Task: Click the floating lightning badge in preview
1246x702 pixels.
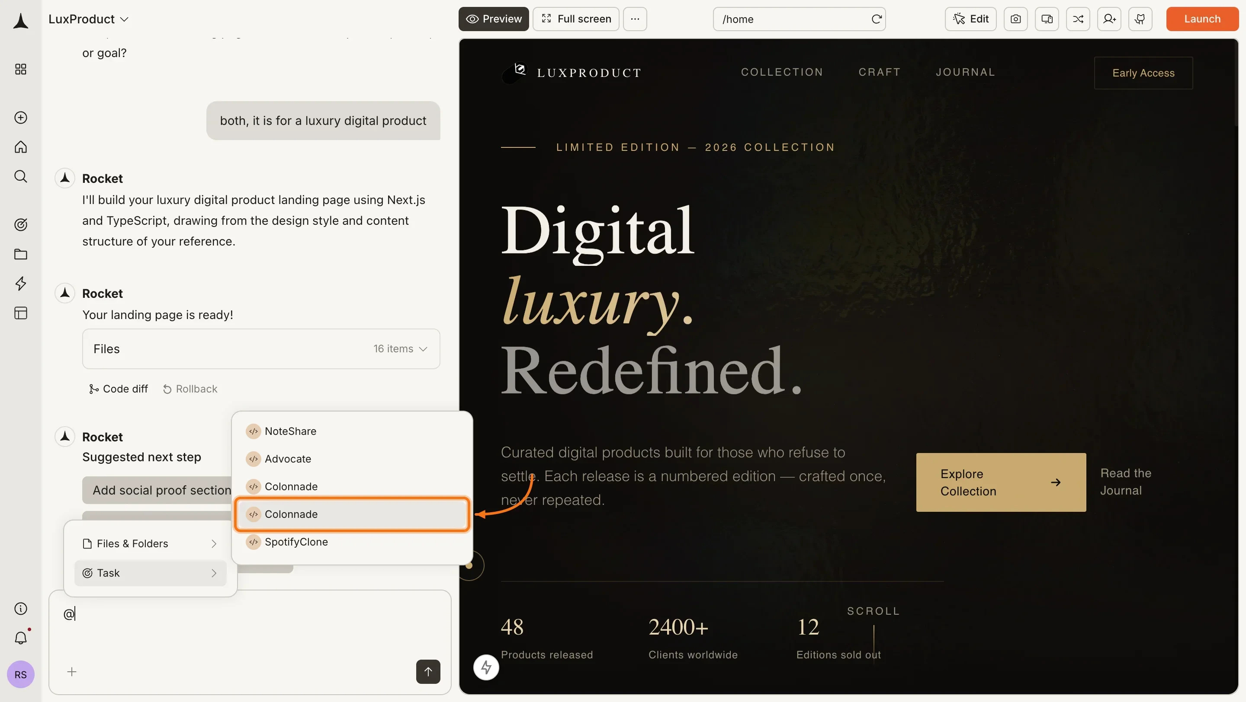Action: coord(485,667)
